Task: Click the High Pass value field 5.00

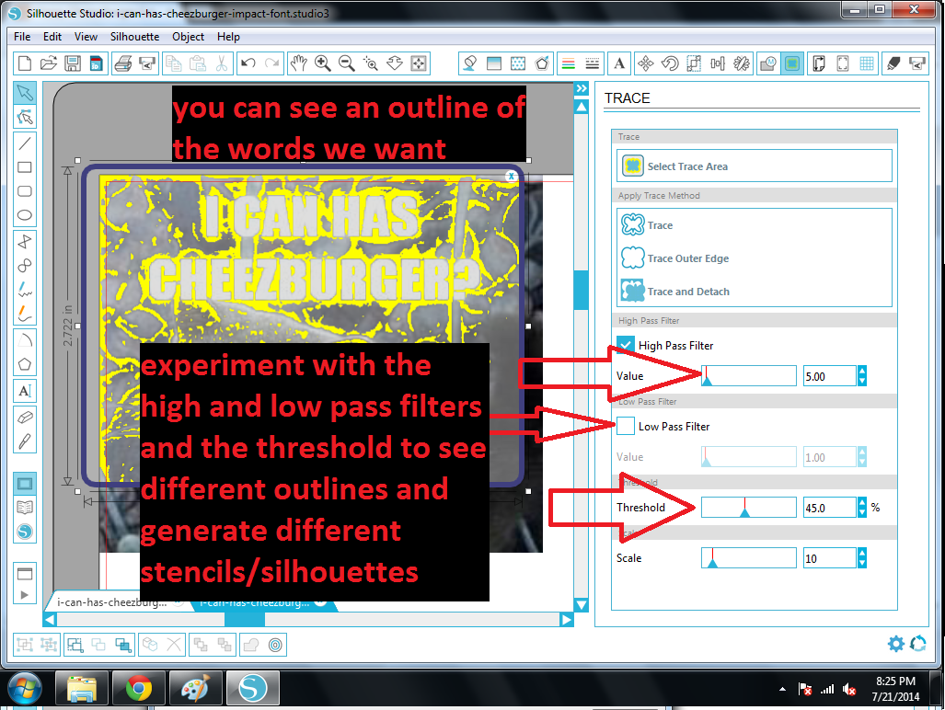Action: point(829,376)
